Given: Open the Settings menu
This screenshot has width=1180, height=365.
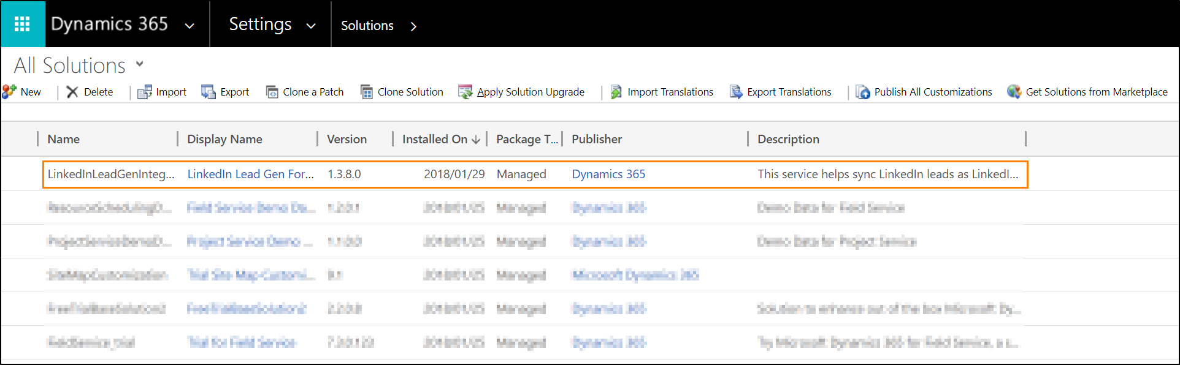Looking at the screenshot, I should coord(260,24).
